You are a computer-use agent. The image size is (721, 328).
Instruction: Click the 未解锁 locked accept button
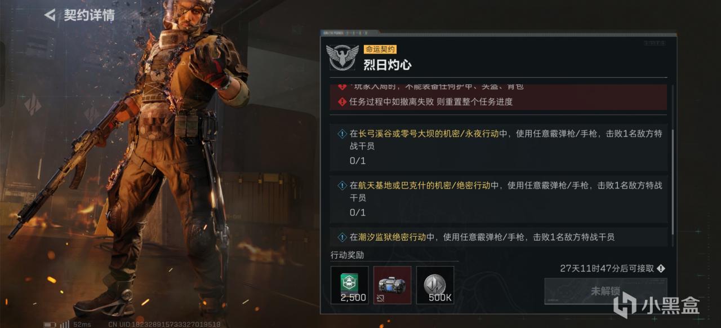click(x=606, y=291)
